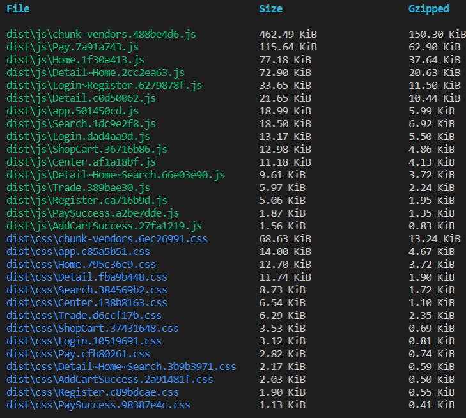Select dist\css\Home.795c36c9.css file path
Viewport: 466px width, 418px height.
tap(81, 264)
